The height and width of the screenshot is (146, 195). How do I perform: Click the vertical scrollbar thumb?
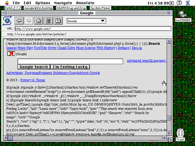click(169, 118)
